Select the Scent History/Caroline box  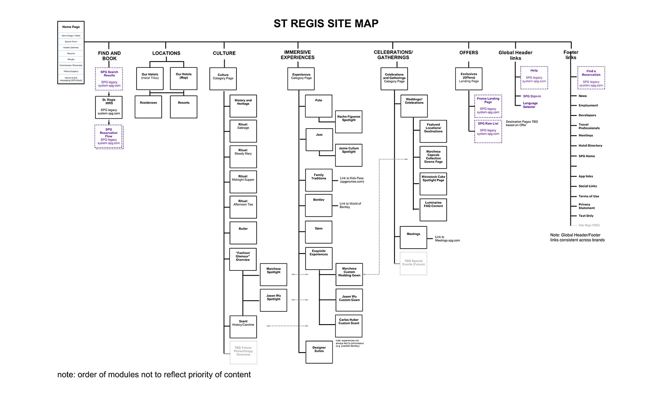tap(243, 327)
